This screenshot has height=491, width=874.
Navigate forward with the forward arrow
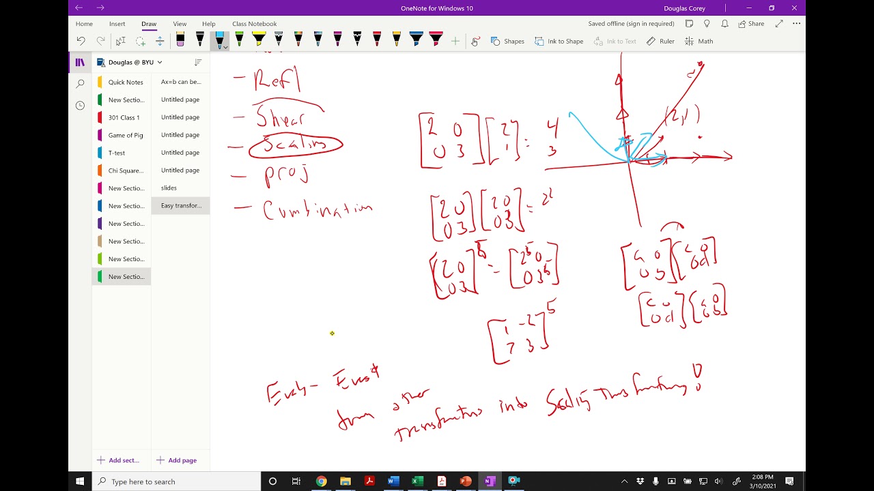tap(100, 8)
